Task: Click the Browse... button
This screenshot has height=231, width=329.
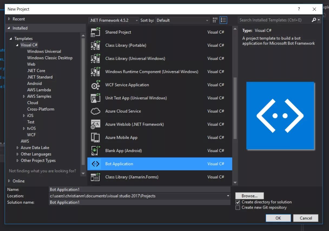Action: [x=249, y=196]
